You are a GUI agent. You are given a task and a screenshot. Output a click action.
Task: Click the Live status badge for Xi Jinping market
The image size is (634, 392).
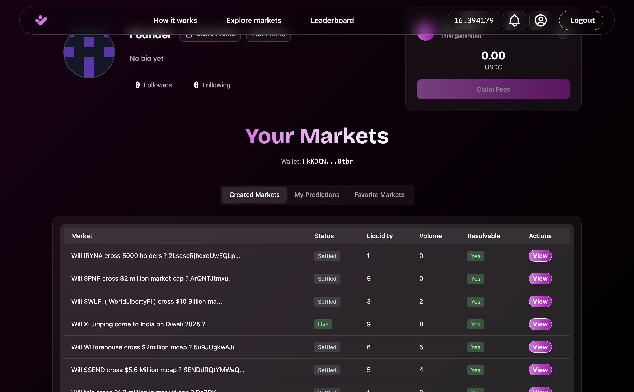323,324
